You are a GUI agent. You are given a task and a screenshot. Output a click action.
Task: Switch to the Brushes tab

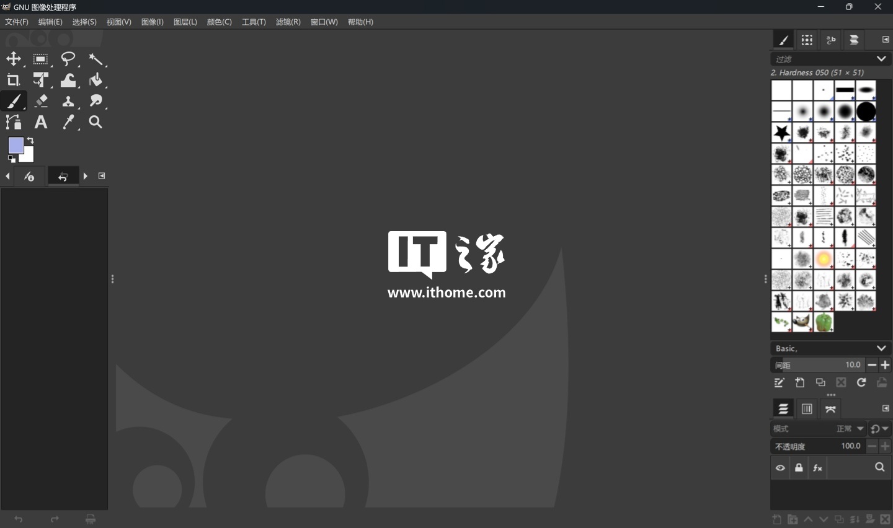click(783, 40)
